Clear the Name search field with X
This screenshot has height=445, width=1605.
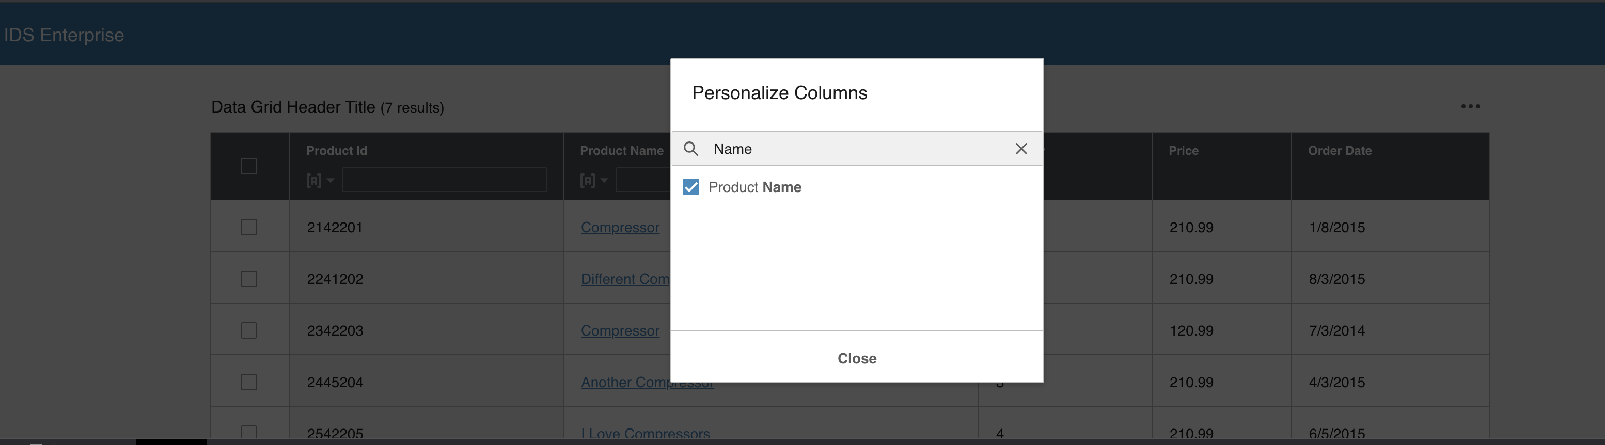click(x=1020, y=149)
